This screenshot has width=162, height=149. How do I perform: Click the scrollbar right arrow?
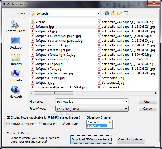(156, 93)
